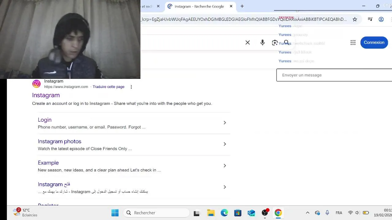This screenshot has width=392, height=220.
Task: Open Wi-Fi network settings in the tray
Action: click(x=350, y=213)
